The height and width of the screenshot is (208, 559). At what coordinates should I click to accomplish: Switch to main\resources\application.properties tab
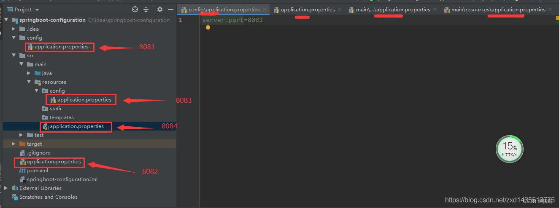[498, 9]
